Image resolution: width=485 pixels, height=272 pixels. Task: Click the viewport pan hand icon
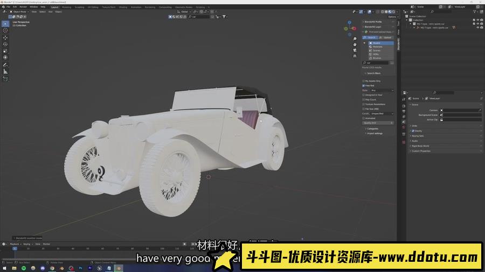355,45
